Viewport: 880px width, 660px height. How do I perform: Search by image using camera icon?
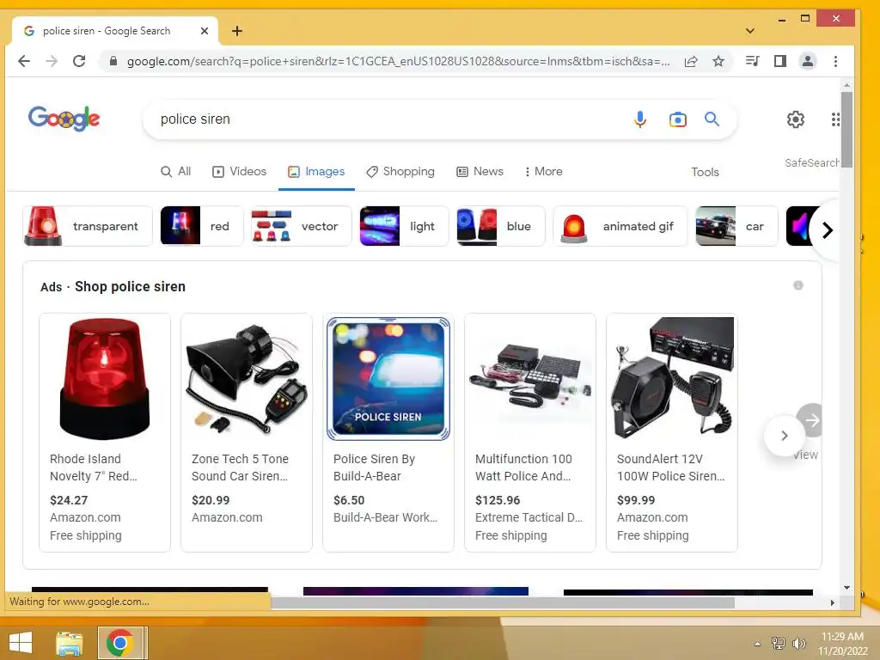677,119
